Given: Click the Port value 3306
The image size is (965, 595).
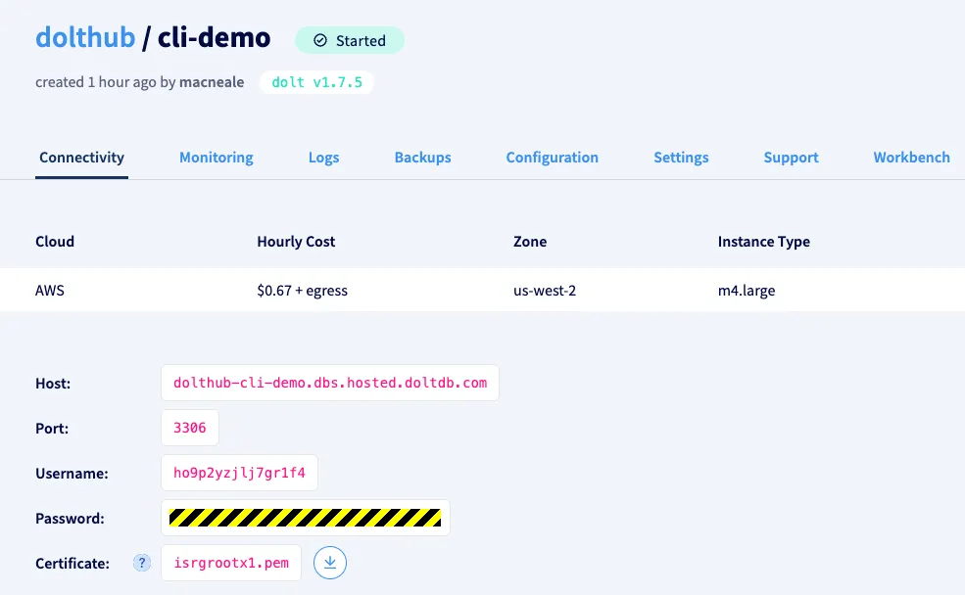Looking at the screenshot, I should point(190,429).
